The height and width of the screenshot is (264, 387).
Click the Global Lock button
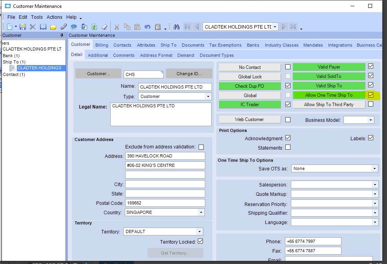tap(250, 77)
